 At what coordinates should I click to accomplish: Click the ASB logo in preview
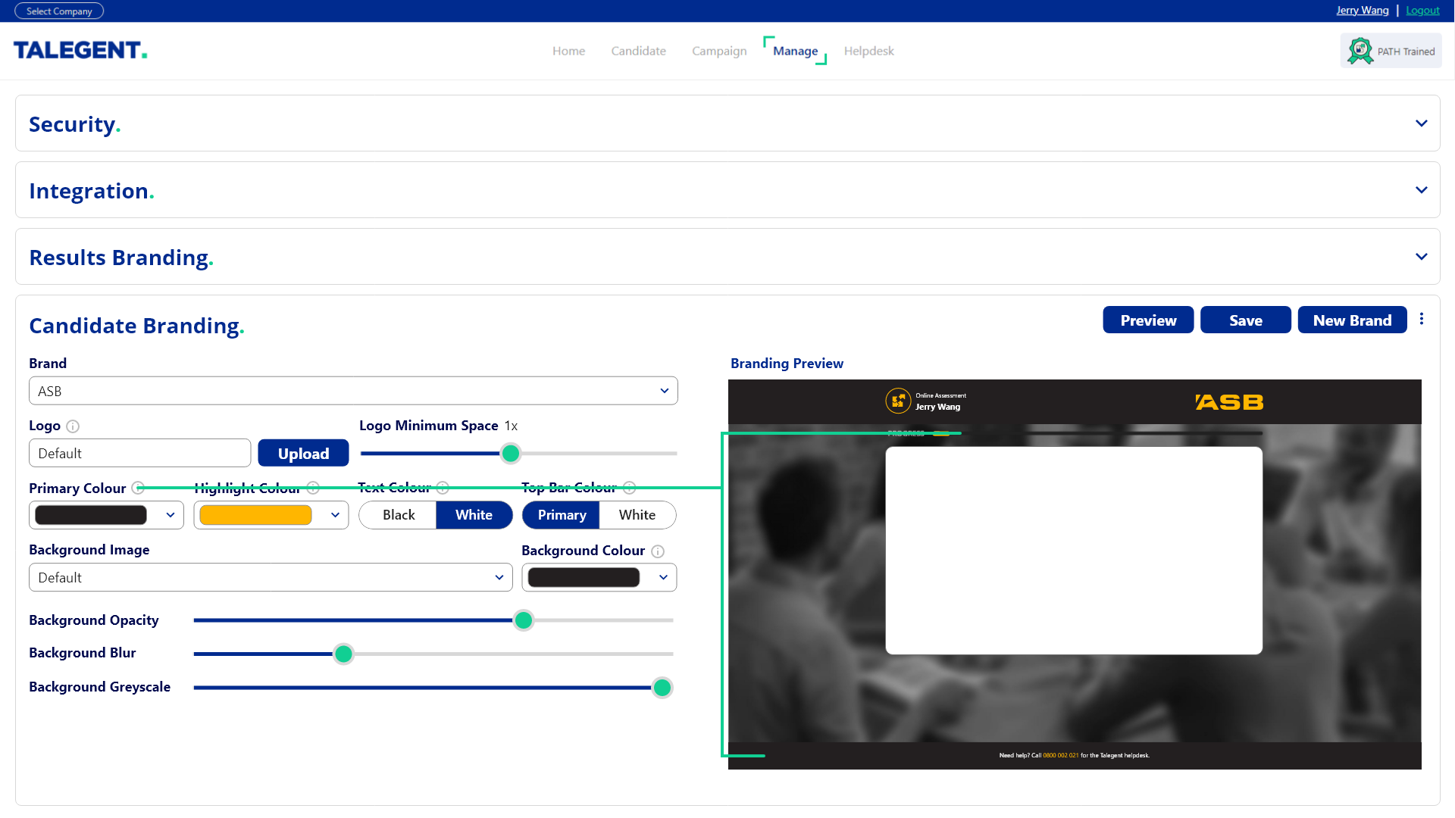(x=1229, y=402)
